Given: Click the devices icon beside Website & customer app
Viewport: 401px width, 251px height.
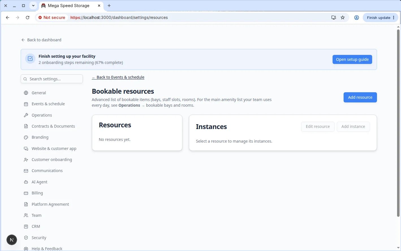Looking at the screenshot, I should (x=26, y=149).
